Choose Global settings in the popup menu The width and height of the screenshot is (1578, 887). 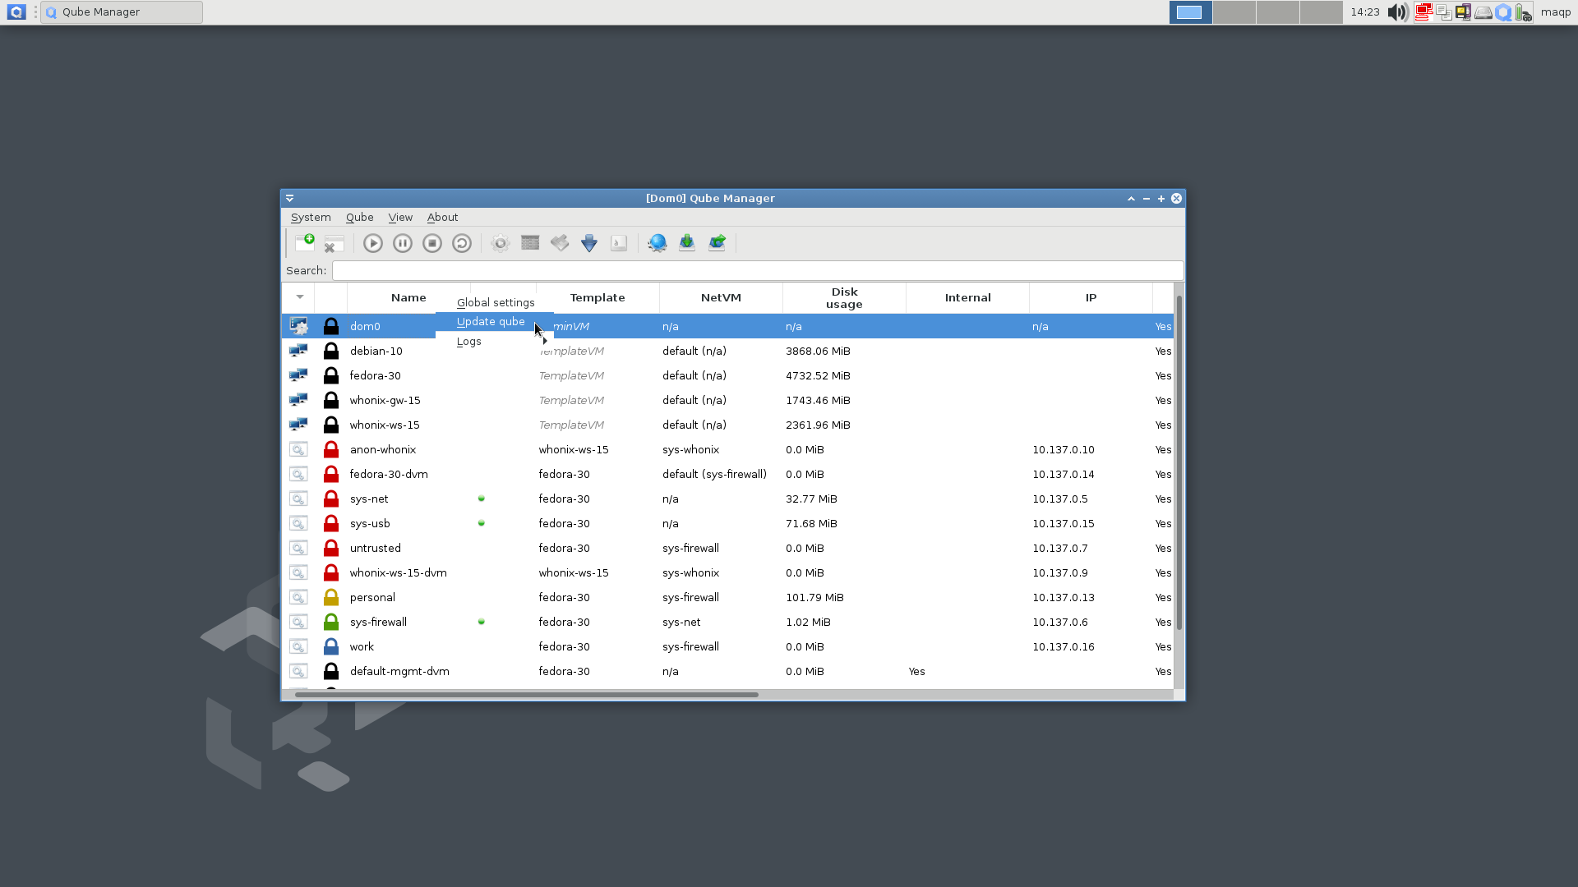point(496,302)
